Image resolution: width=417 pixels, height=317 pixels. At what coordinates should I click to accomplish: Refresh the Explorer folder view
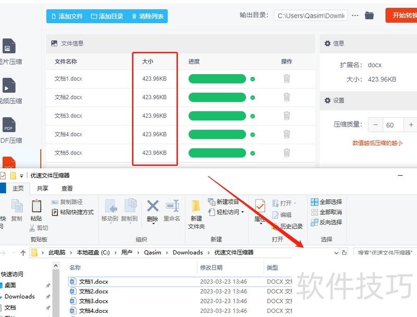[344, 253]
